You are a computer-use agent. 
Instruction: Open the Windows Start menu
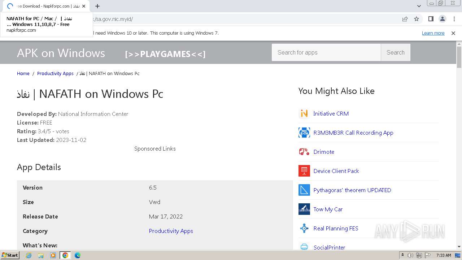[x=10, y=255]
